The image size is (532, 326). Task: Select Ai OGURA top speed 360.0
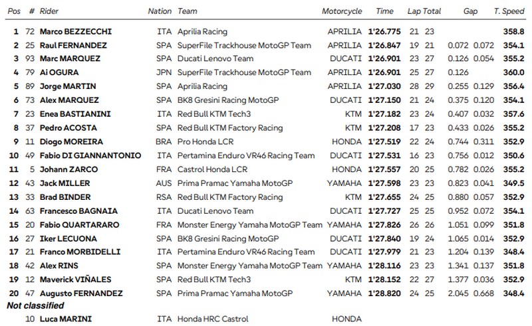coord(513,72)
